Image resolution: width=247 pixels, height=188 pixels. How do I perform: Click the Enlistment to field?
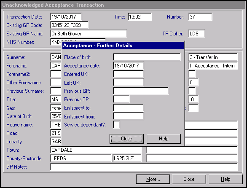coord(129,108)
